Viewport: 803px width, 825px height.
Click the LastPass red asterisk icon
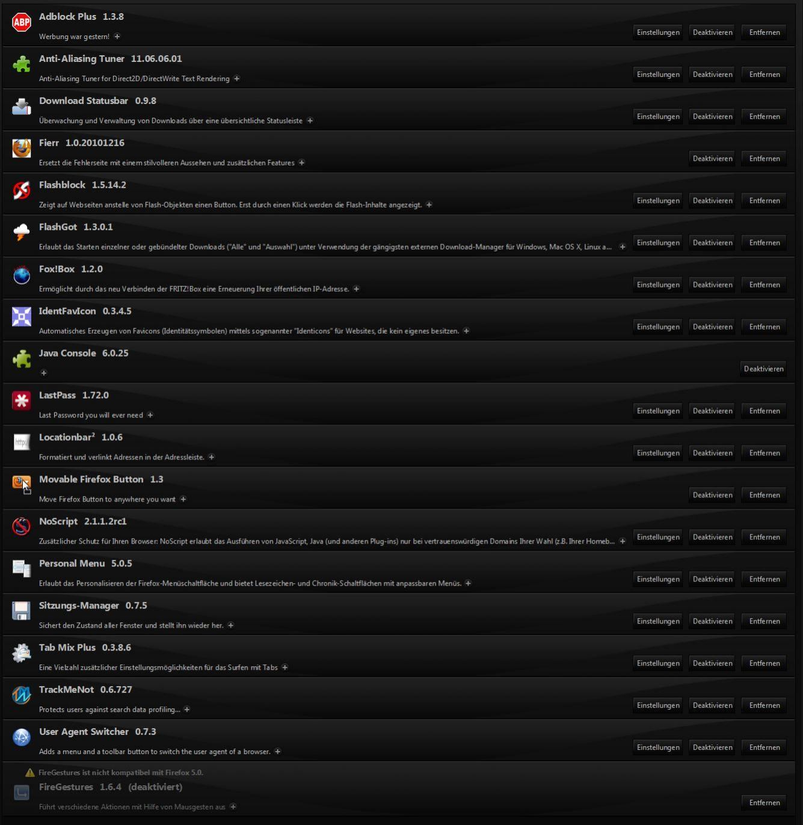(22, 400)
